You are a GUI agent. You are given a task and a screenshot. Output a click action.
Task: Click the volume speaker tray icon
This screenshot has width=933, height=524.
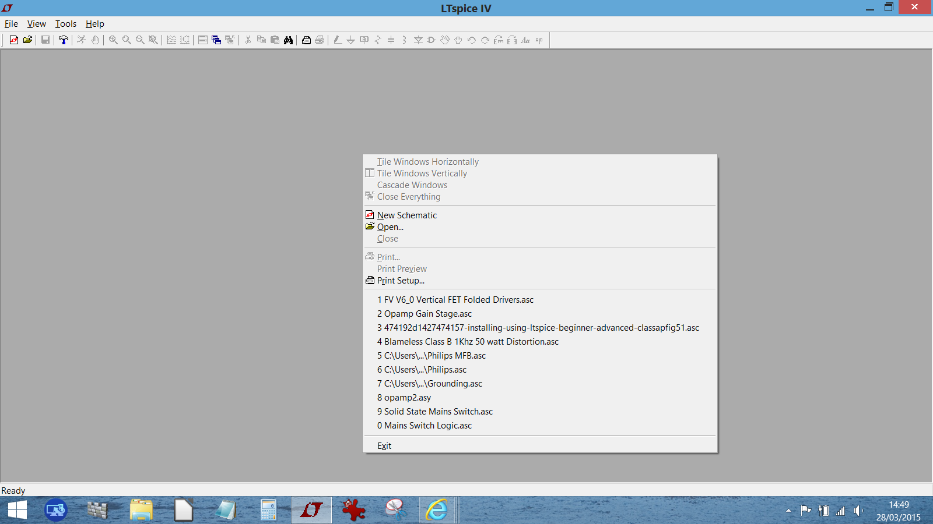pos(858,511)
